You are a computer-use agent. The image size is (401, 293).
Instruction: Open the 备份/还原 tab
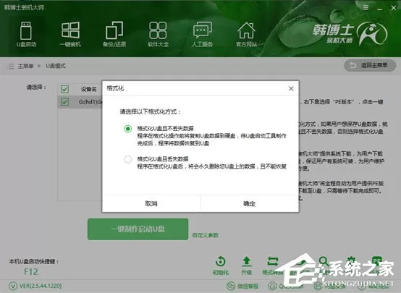pyautogui.click(x=114, y=35)
